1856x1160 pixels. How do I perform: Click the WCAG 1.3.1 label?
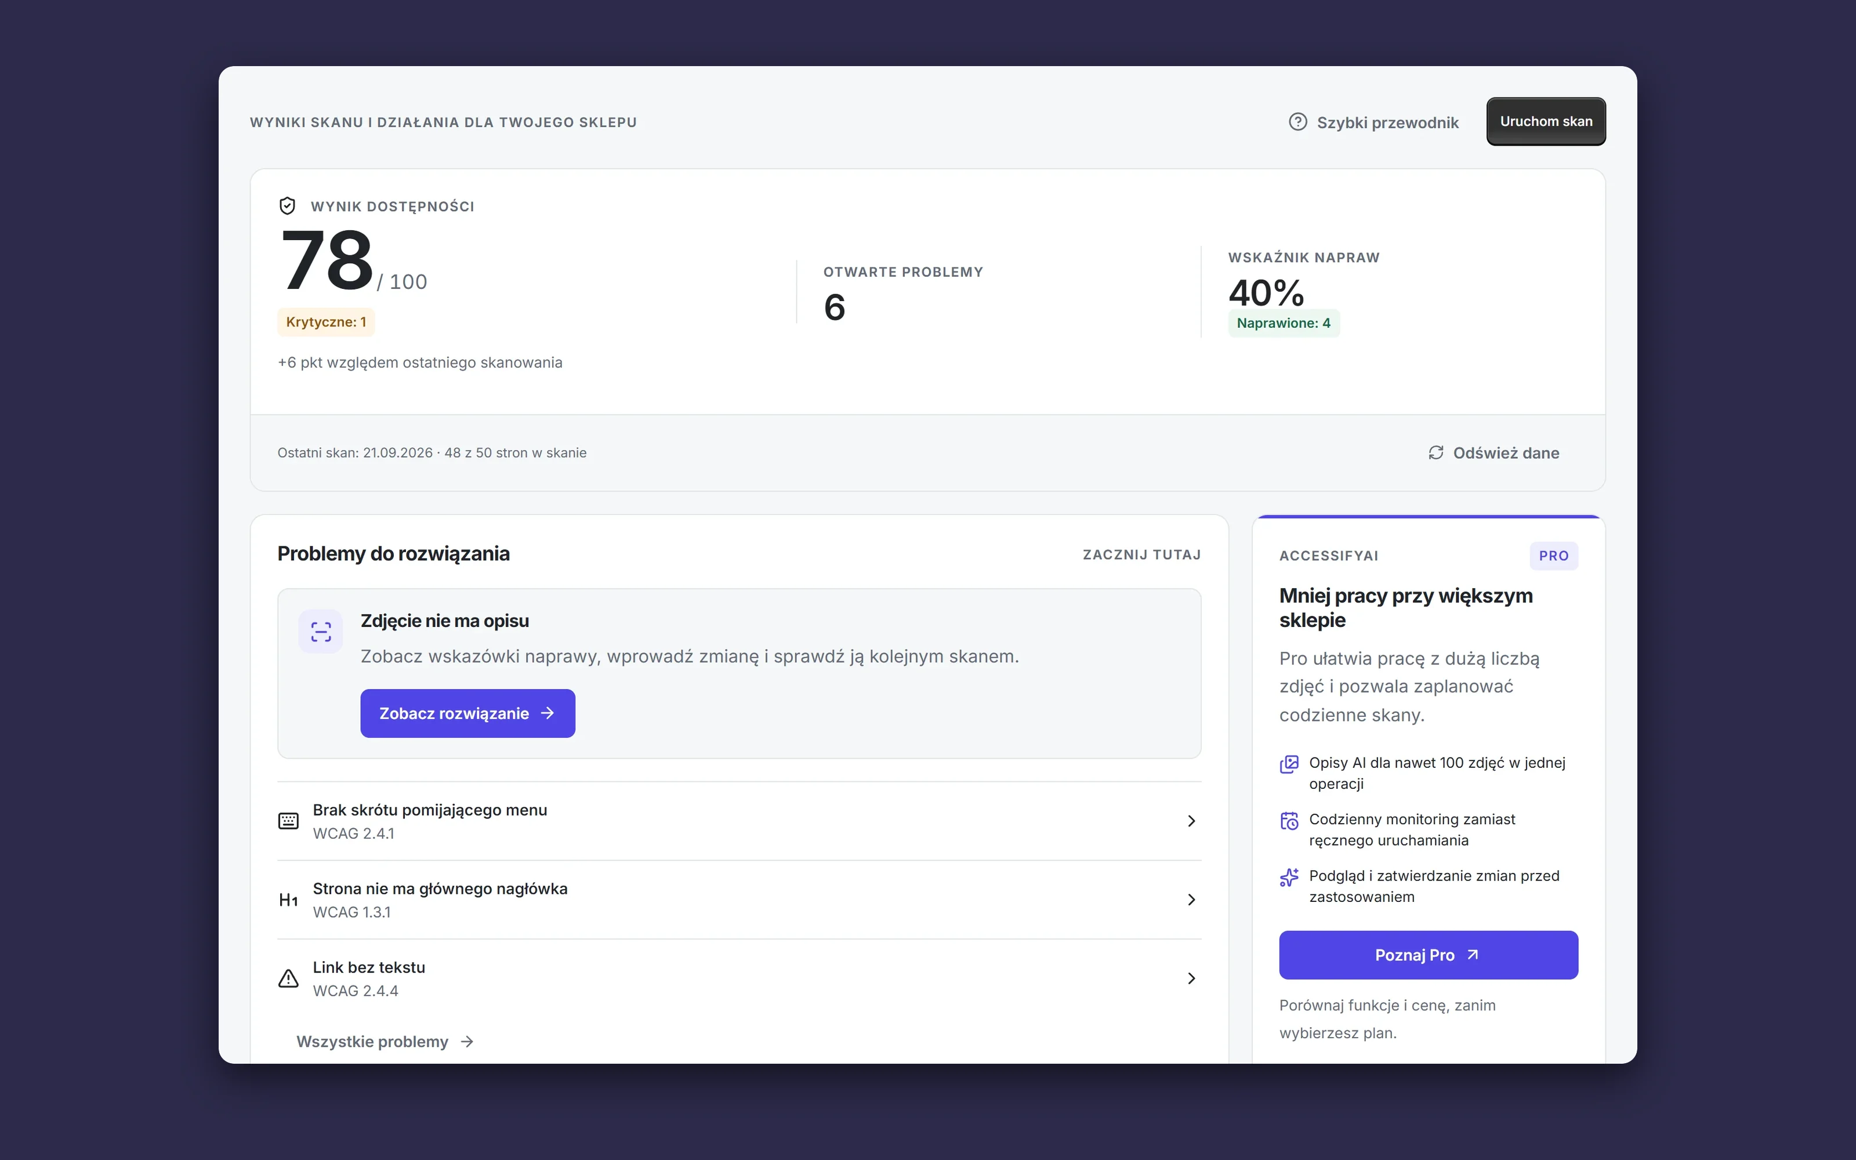tap(352, 912)
